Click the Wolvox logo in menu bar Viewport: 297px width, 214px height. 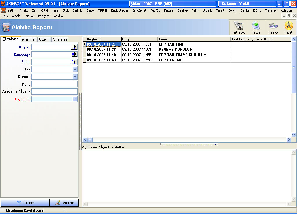coord(3,10)
